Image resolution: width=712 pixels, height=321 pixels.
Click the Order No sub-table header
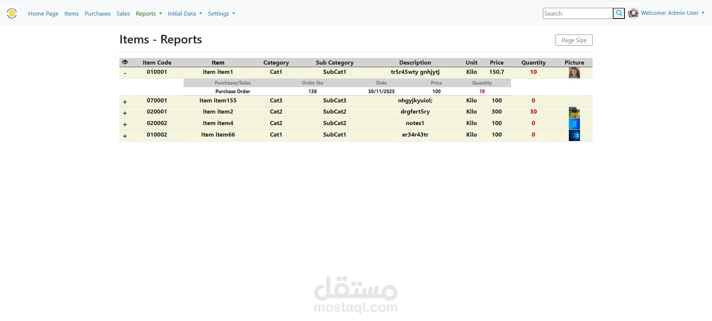click(x=312, y=83)
